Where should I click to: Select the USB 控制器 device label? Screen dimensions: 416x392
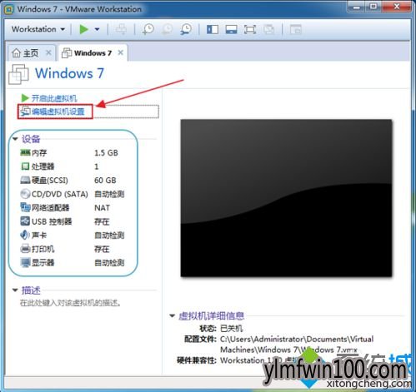pyautogui.click(x=52, y=221)
